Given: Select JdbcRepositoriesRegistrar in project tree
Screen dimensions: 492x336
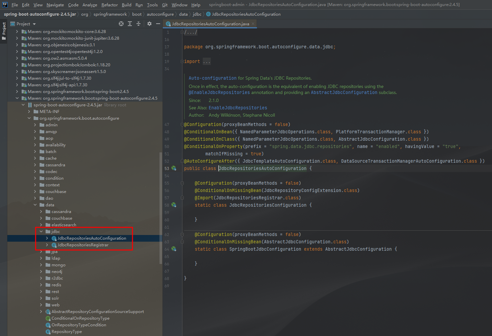Looking at the screenshot, I should click(83, 245).
